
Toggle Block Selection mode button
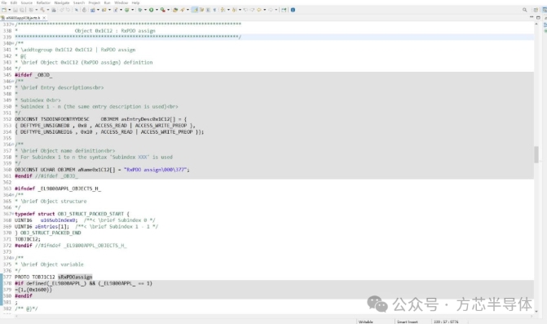point(208,10)
